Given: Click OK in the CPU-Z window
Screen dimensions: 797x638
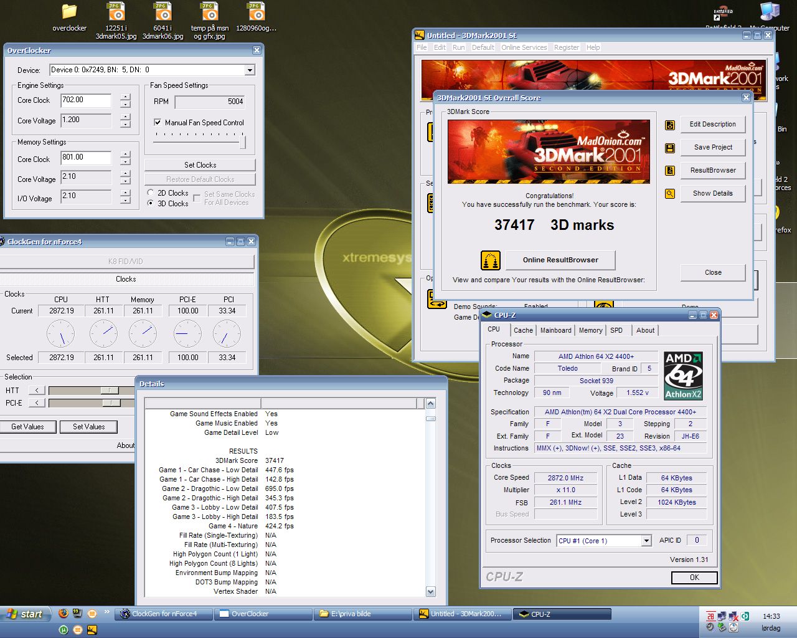Looking at the screenshot, I should [x=694, y=578].
